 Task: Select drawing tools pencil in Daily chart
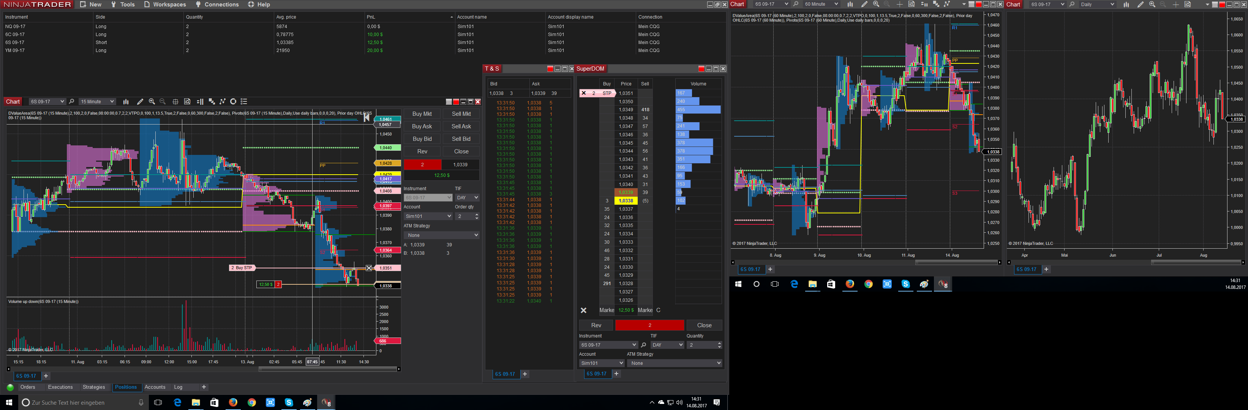point(1141,4)
